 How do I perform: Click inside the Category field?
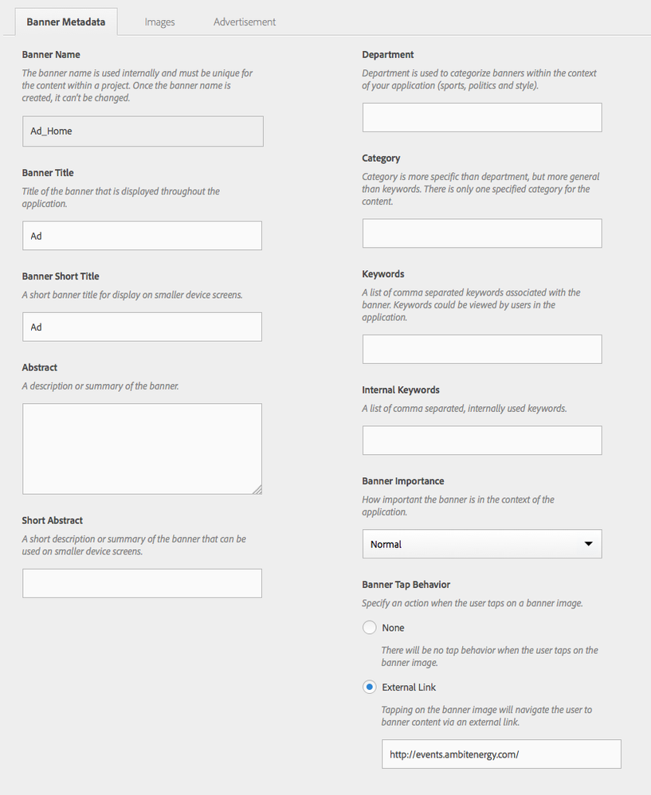point(481,233)
